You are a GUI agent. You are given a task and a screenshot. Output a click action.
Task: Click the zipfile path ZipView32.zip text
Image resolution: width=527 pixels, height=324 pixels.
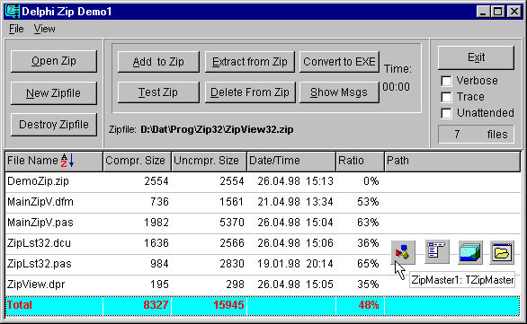point(217,130)
